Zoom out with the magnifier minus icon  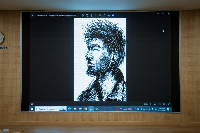click(151, 104)
